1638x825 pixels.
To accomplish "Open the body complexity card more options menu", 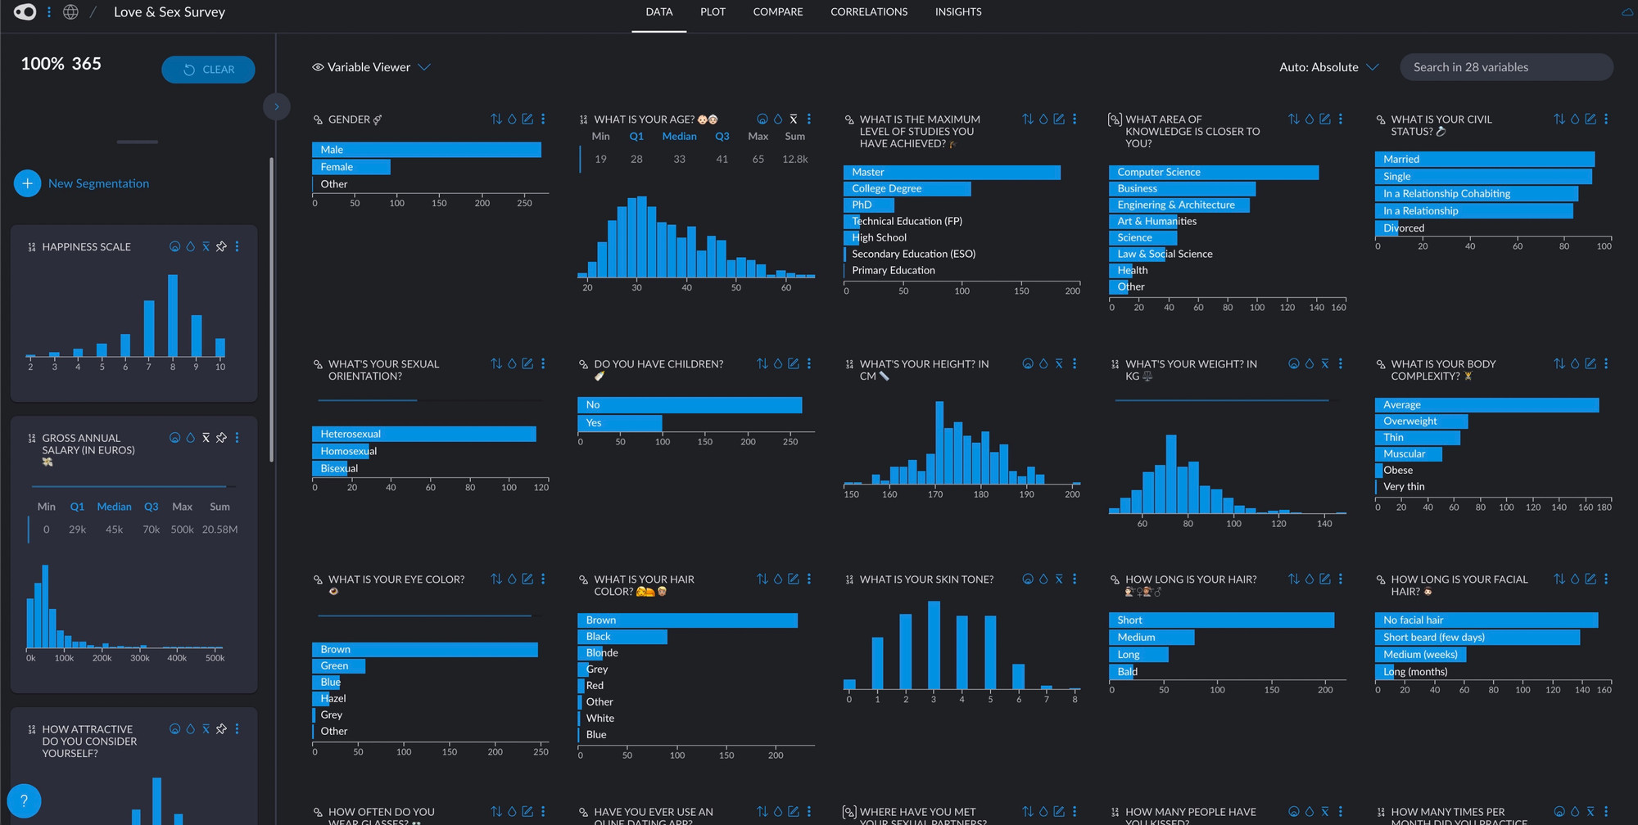I will (1606, 364).
